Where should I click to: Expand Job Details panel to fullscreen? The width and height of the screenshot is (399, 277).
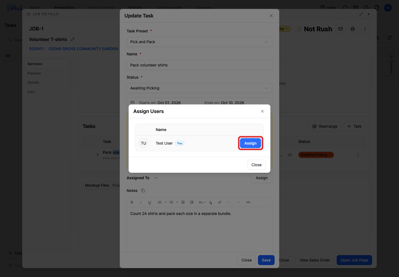(x=361, y=14)
